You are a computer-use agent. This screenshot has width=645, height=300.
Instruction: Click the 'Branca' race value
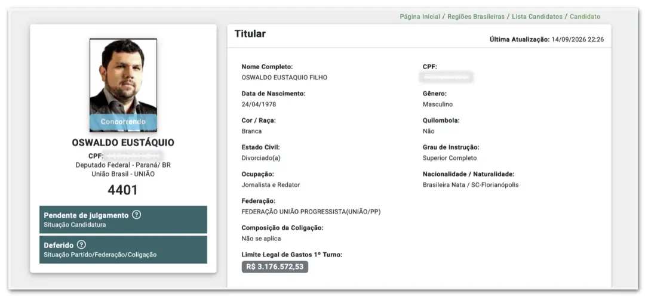[251, 131]
